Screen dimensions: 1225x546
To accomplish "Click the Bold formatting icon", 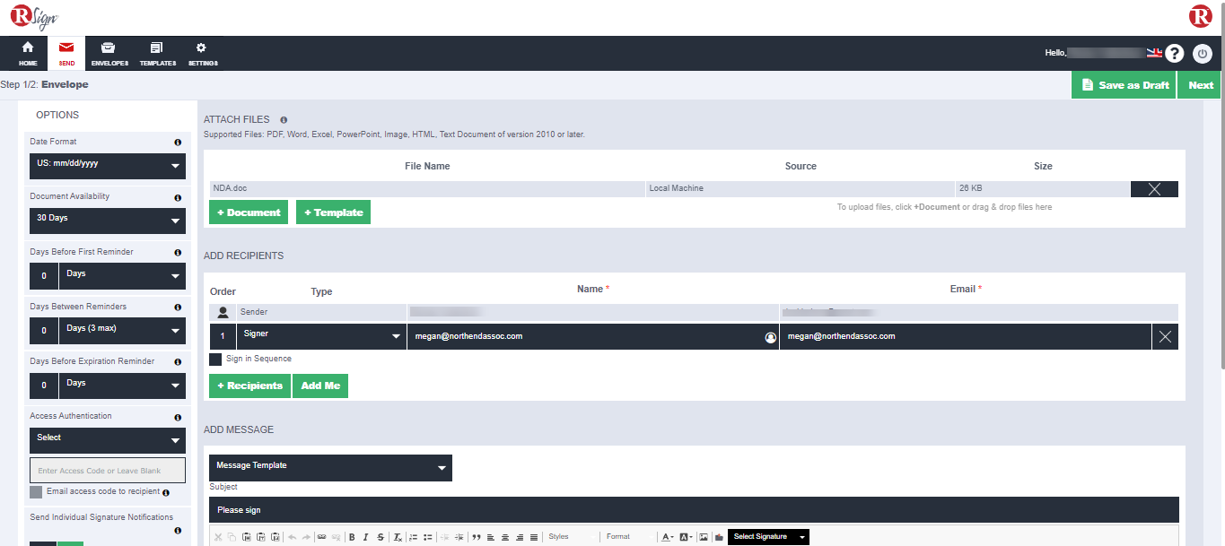I will (352, 537).
